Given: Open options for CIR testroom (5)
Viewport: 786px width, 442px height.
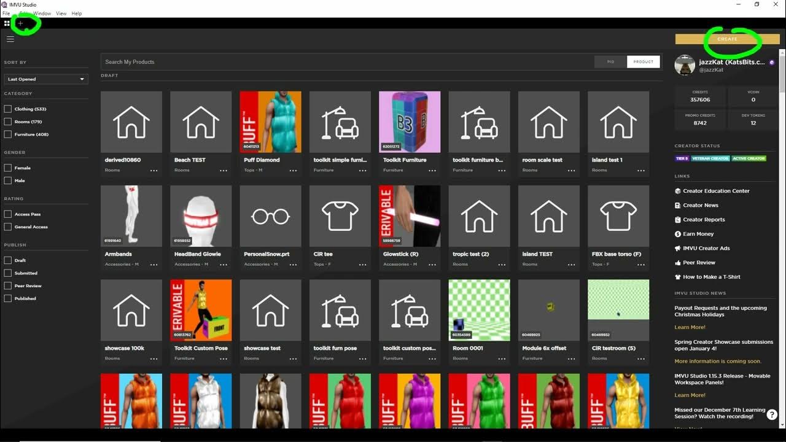Looking at the screenshot, I should coord(641,359).
